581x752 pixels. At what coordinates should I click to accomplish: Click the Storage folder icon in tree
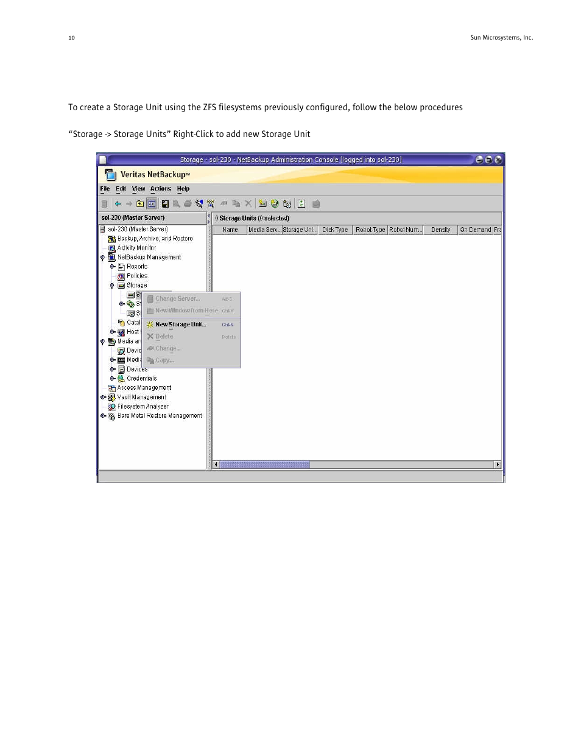(121, 285)
